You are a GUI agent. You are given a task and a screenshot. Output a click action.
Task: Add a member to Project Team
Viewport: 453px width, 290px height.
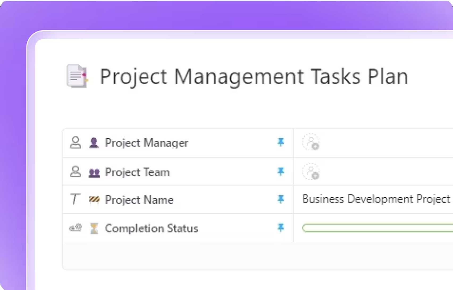[311, 172]
